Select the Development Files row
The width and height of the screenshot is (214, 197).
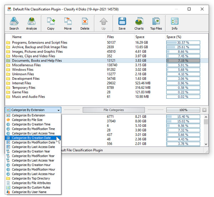[x=107, y=78]
